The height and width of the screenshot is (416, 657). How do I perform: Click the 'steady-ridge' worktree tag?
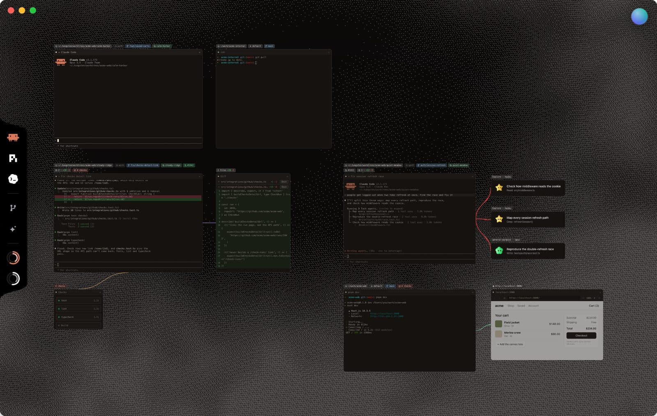(x=172, y=165)
